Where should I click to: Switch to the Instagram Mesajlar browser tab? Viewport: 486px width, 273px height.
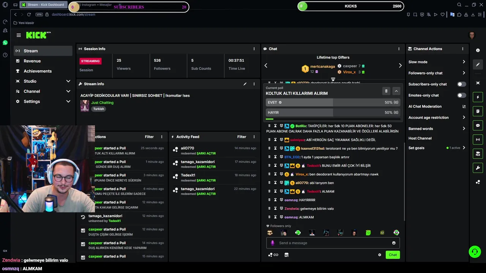(95, 5)
